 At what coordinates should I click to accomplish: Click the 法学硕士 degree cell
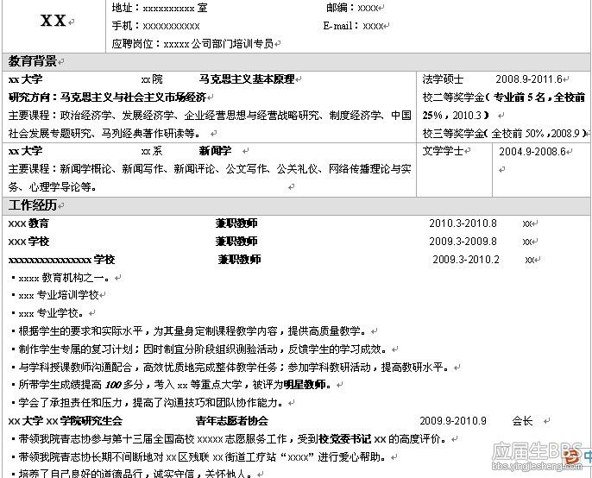(443, 79)
